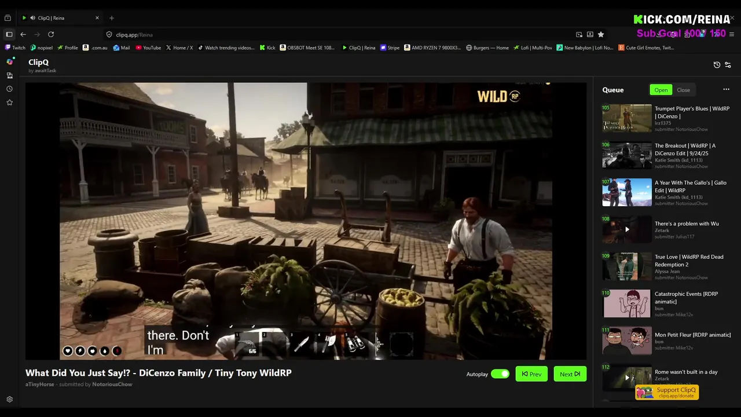Select The Breakout clip thumbnail
The width and height of the screenshot is (741, 417).
click(x=626, y=155)
